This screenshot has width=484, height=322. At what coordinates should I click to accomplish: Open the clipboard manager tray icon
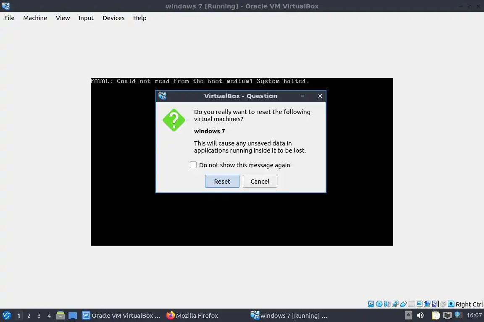tap(436, 315)
